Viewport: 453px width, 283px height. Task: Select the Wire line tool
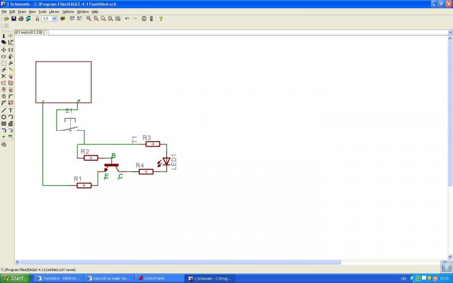tap(3, 110)
